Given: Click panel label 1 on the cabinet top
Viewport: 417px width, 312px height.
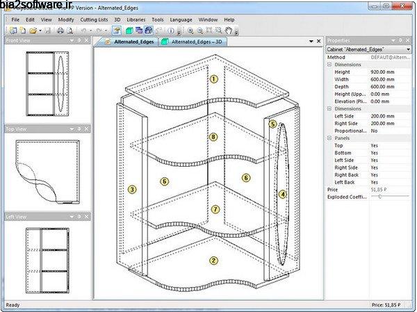Looking at the screenshot, I should coord(213,79).
